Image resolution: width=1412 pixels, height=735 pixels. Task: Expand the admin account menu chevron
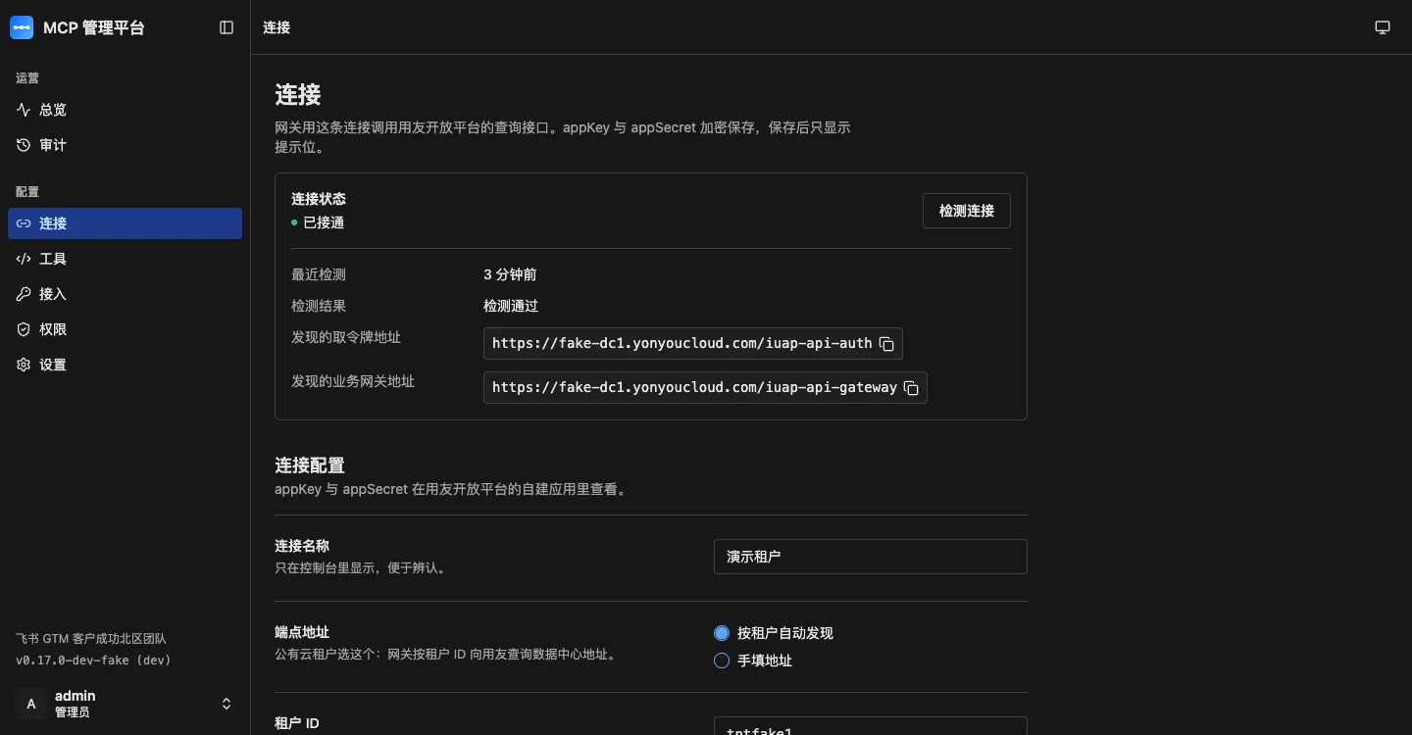click(227, 704)
